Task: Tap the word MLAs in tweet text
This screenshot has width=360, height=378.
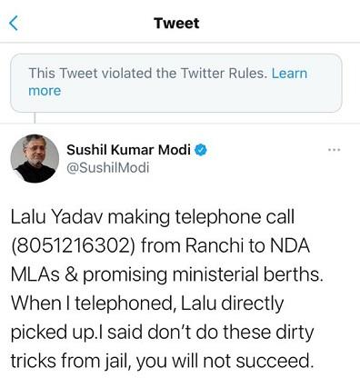Action: (x=35, y=274)
